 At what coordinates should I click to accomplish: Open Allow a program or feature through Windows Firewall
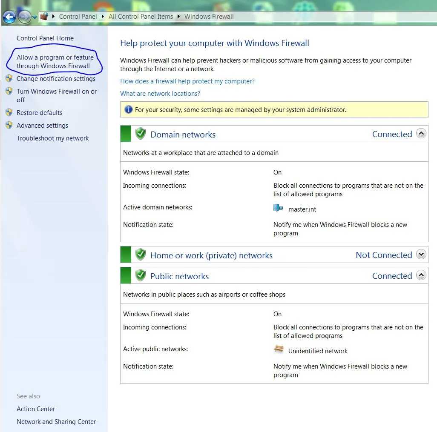pyautogui.click(x=55, y=62)
